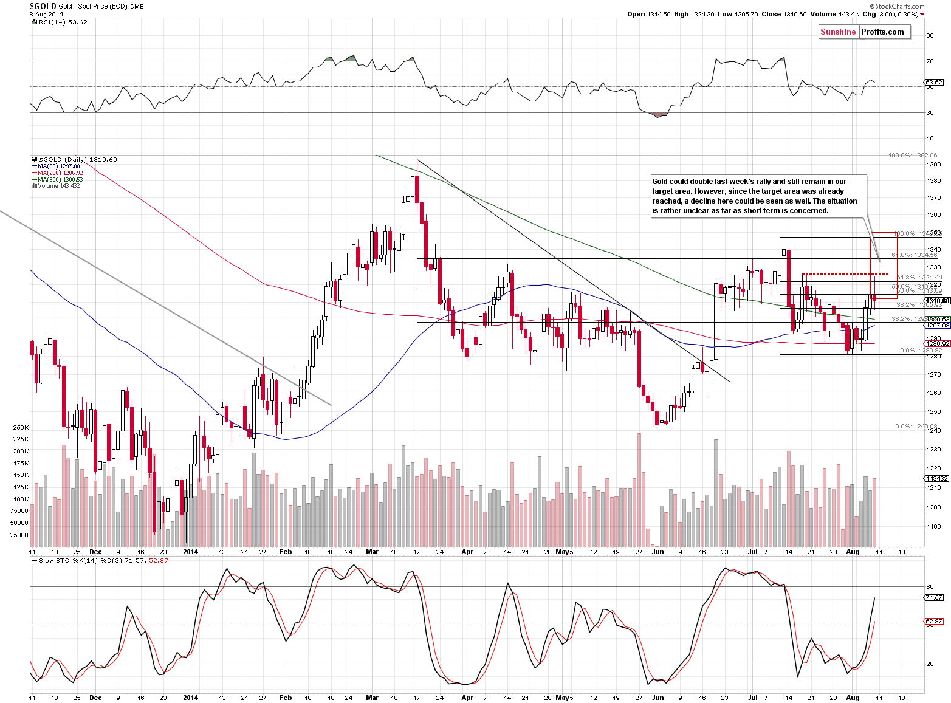Click the '$GOLD (Daily) 1310.60' legend entry

point(77,160)
